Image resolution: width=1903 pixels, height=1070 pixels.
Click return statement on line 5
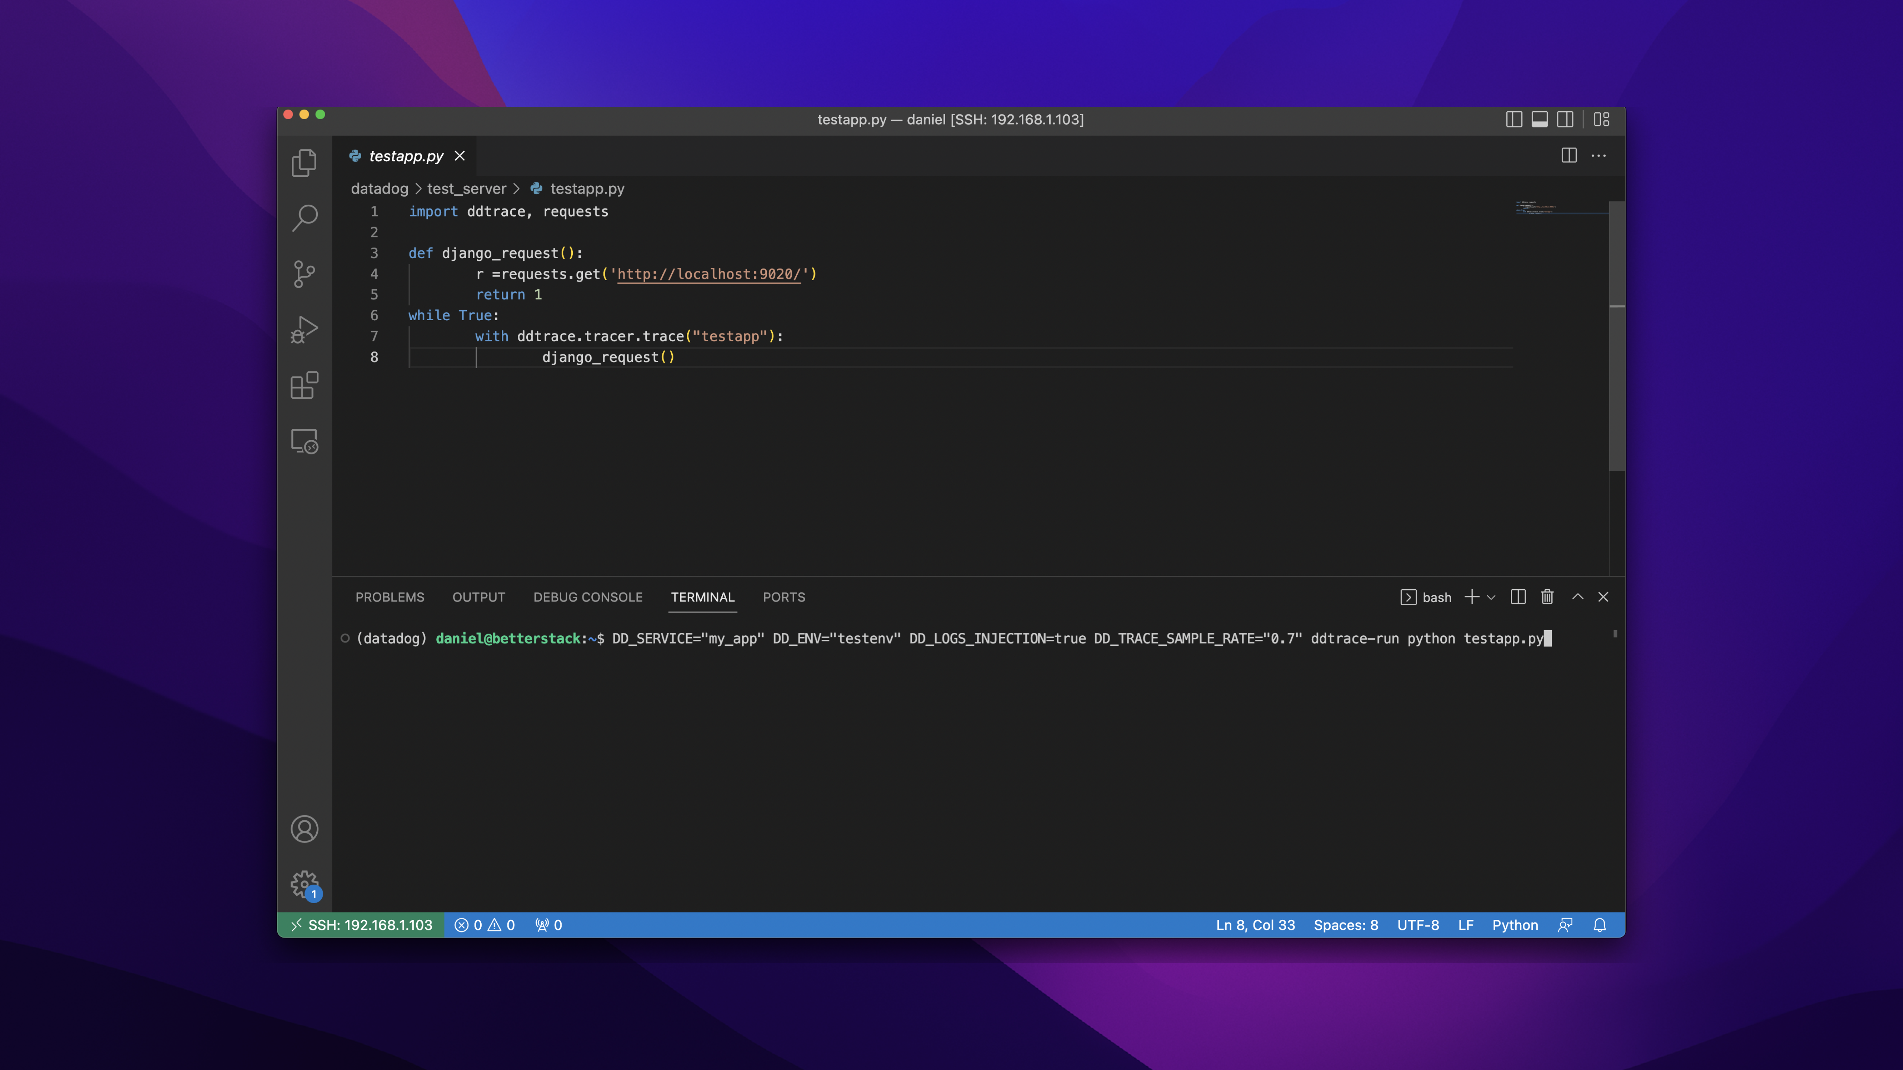pyautogui.click(x=508, y=295)
